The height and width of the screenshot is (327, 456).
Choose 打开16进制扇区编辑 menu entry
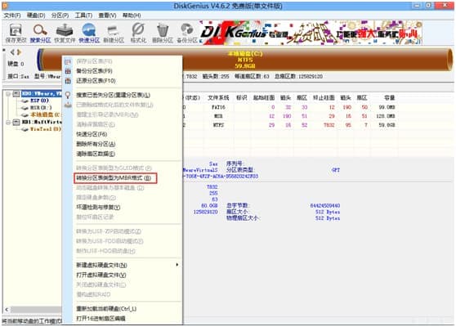[101, 319]
